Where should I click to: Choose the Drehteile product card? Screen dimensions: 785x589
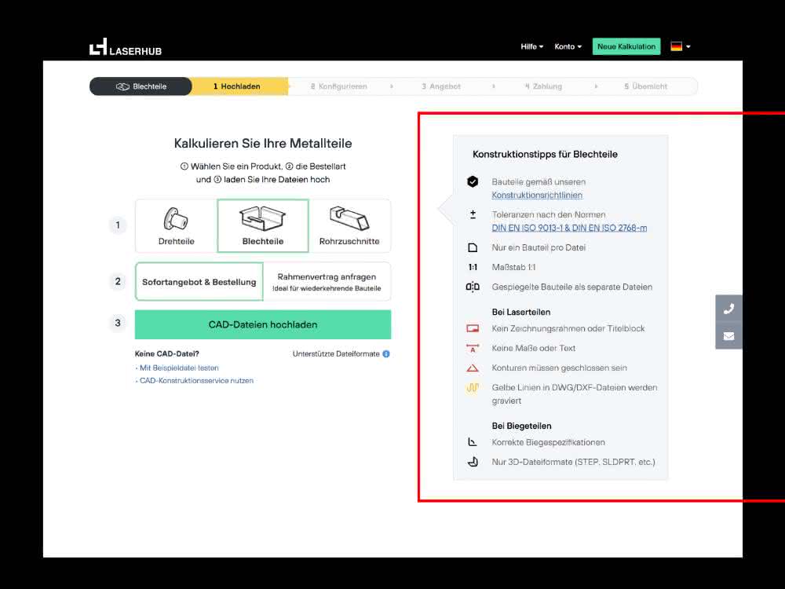176,226
